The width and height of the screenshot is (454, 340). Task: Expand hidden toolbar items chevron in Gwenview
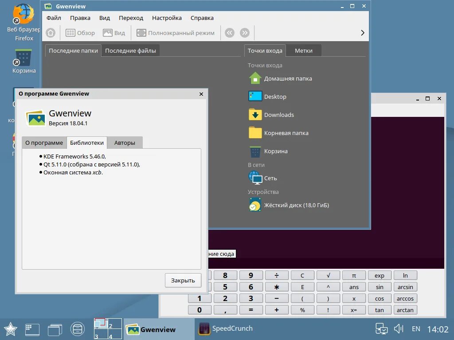pyautogui.click(x=363, y=33)
